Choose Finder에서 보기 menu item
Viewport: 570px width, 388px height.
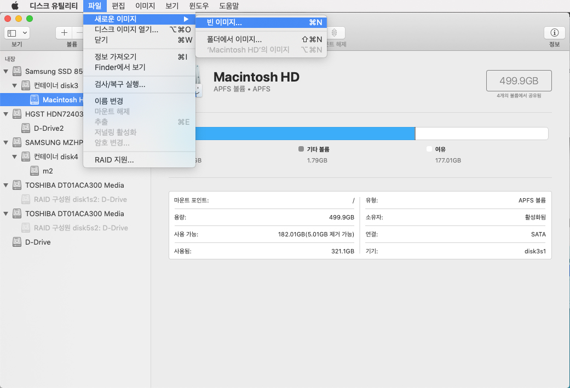click(139, 67)
